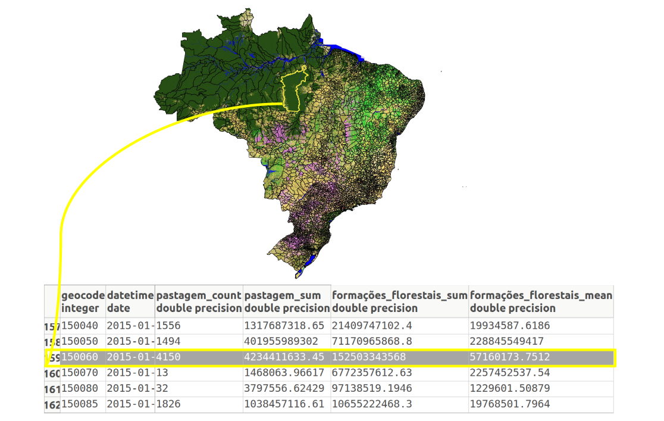
Task: Select pastagem_sum value 1038457116.61
Action: pyautogui.click(x=284, y=404)
